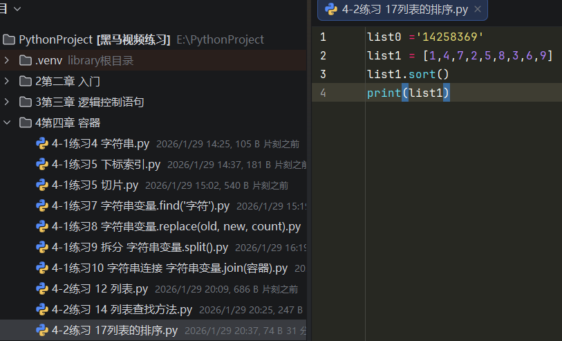Click the PythonProject root folder icon
Viewport: 562px width, 341px height.
coord(9,39)
